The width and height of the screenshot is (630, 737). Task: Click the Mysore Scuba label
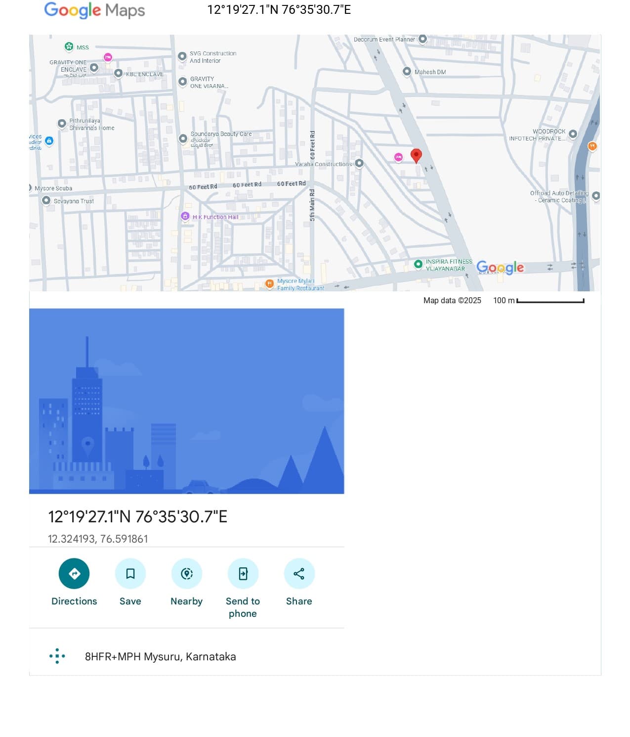point(53,188)
